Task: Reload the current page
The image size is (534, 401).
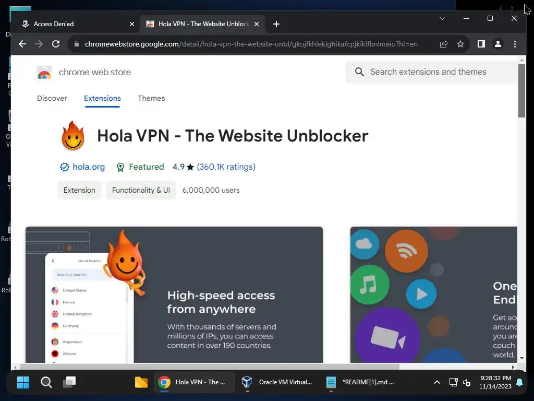Action: pos(56,44)
